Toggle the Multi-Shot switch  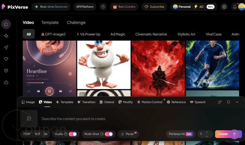tap(109, 134)
